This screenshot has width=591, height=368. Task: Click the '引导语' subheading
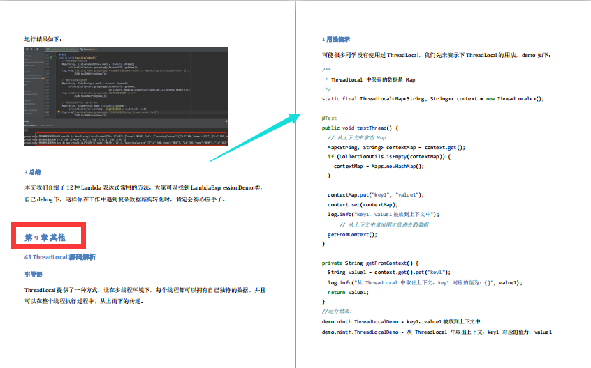(x=34, y=275)
